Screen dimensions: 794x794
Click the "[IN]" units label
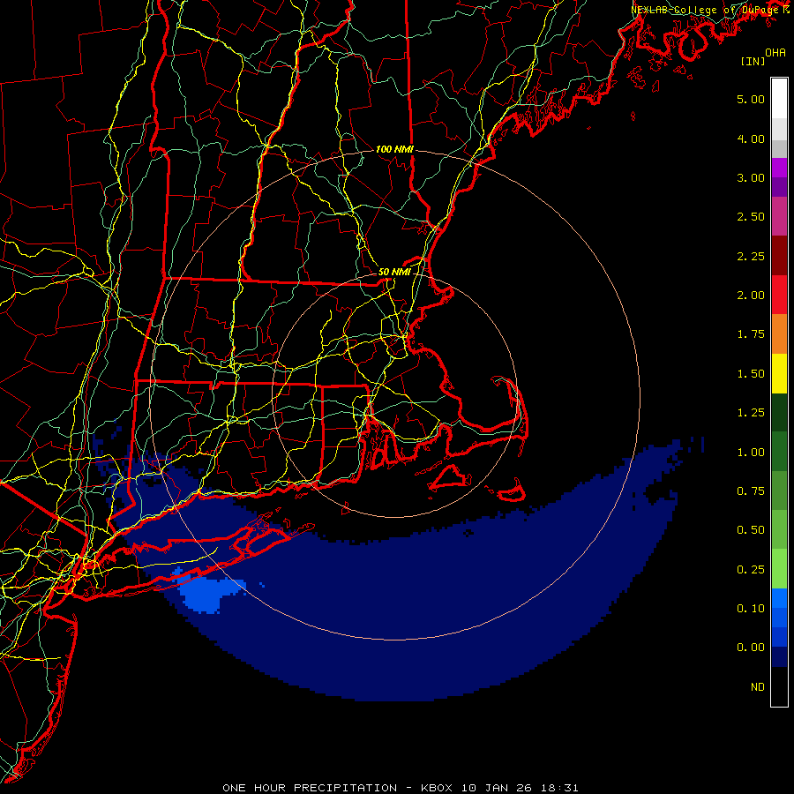[753, 61]
